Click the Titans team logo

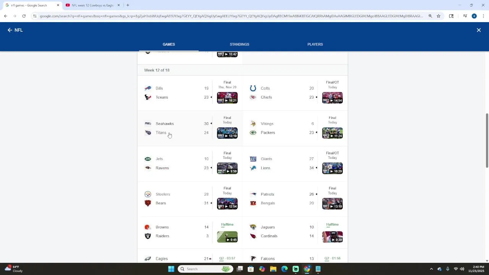click(x=148, y=133)
